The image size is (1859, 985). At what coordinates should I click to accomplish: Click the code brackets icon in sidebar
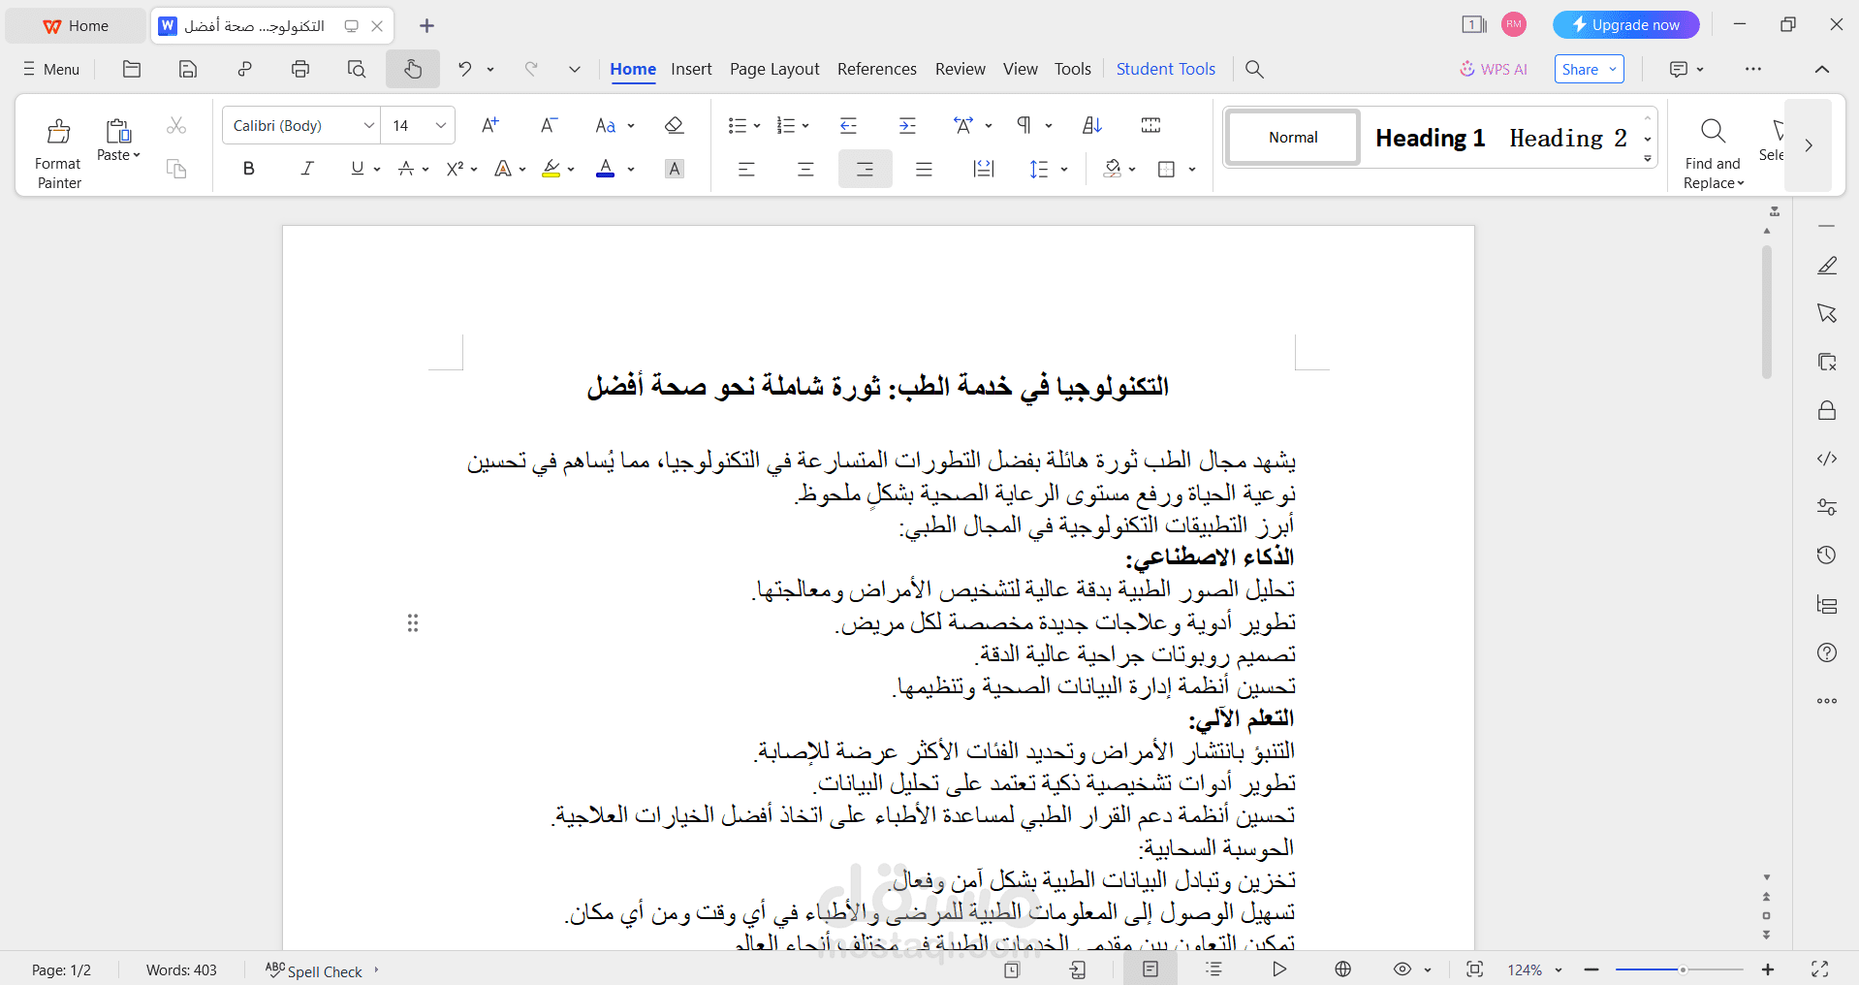coord(1827,459)
